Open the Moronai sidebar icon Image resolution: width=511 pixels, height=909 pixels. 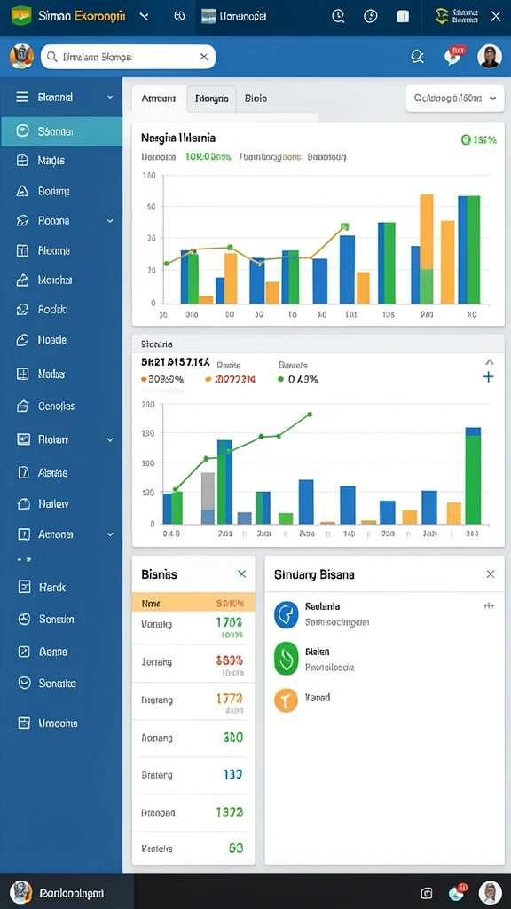pos(22,280)
